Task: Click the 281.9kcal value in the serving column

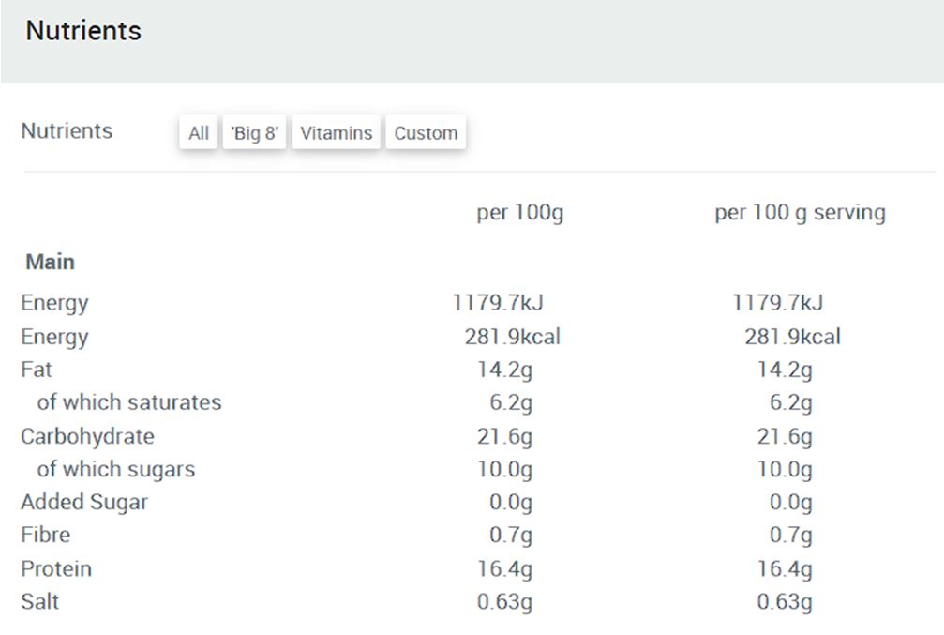Action: pos(792,337)
